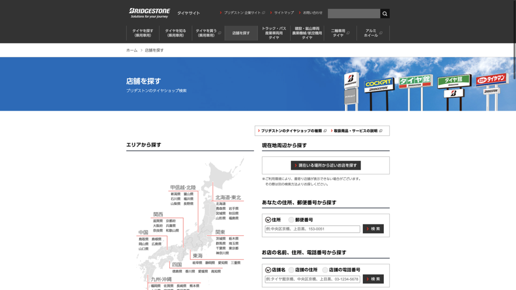Click the ミスタータイヤマン sign in banner
This screenshot has height=290, width=516.
click(492, 79)
